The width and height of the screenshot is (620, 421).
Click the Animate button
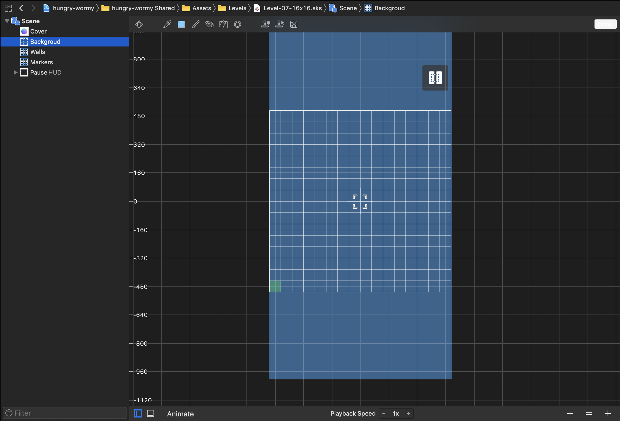click(x=180, y=414)
